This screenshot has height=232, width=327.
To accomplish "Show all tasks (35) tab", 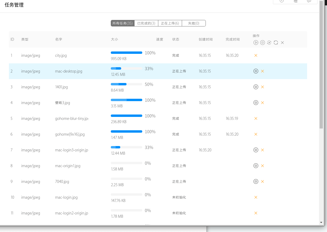I will (x=122, y=23).
